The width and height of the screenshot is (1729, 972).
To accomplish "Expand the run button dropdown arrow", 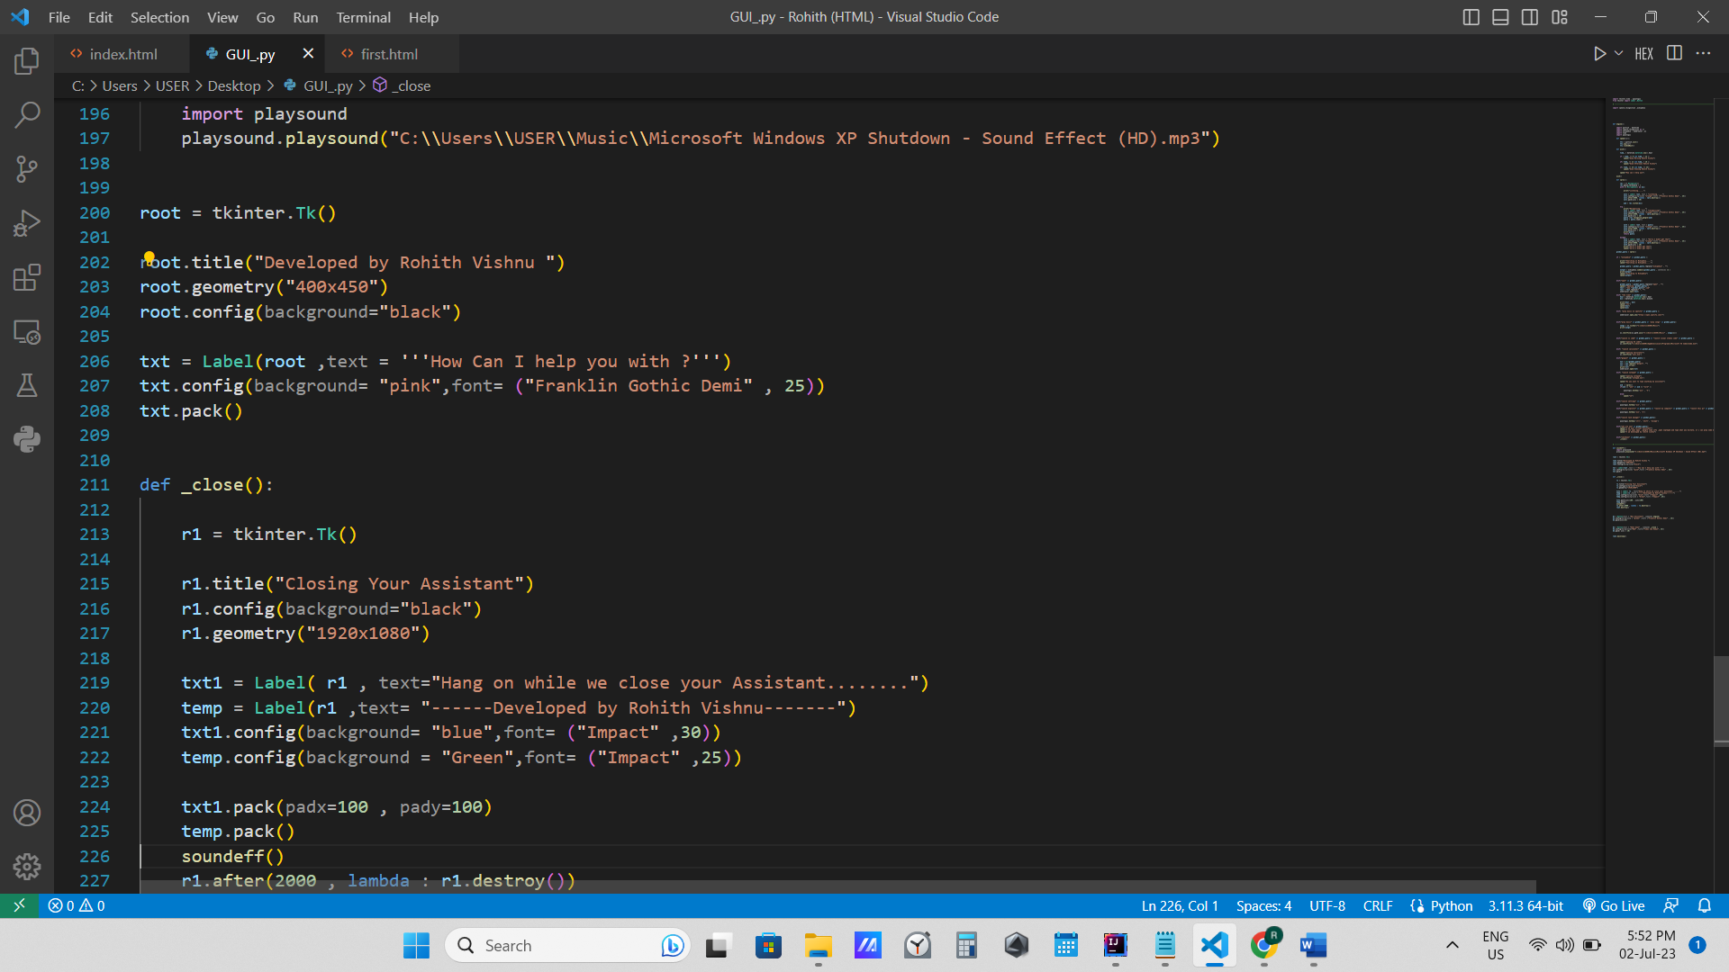I will point(1619,54).
